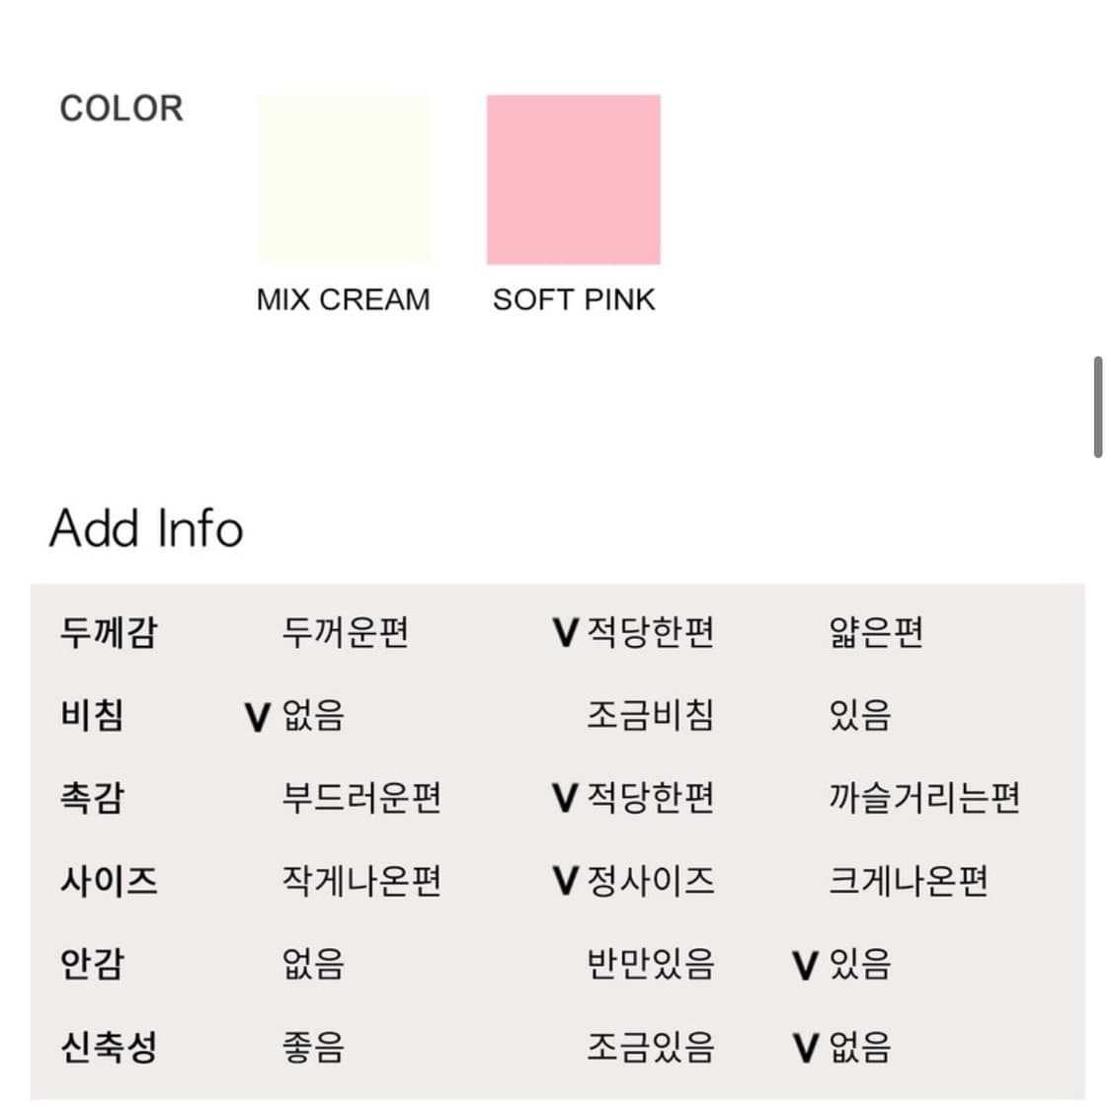
Task: Pick the 까슬거리는편 texture option
Action: [923, 798]
